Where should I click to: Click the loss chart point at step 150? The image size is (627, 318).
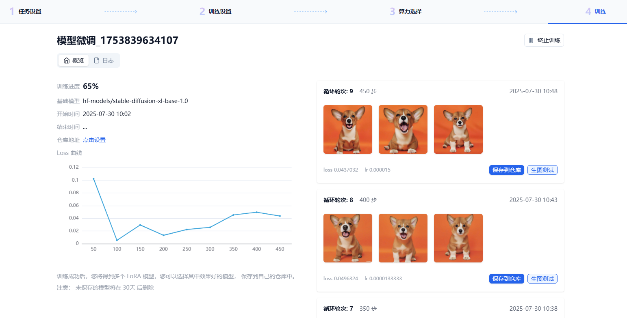click(140, 225)
